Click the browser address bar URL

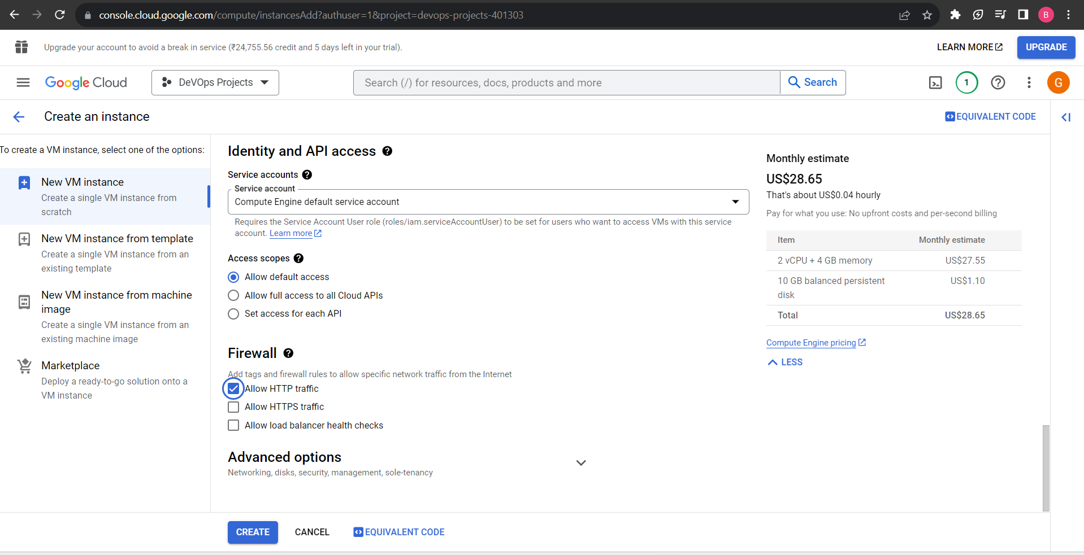coord(311,15)
